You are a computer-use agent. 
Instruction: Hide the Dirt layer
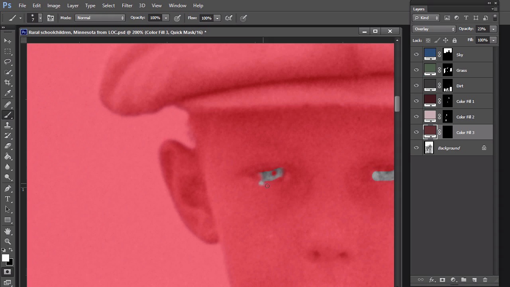(416, 86)
